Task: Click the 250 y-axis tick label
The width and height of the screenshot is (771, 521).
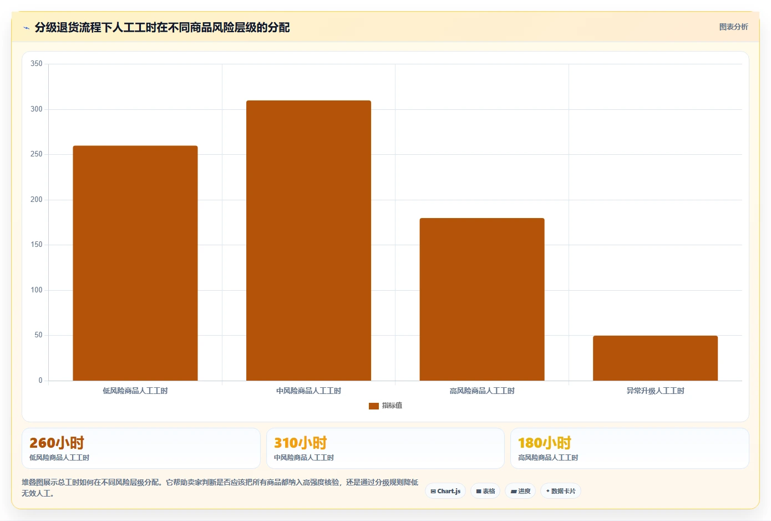Action: click(37, 154)
